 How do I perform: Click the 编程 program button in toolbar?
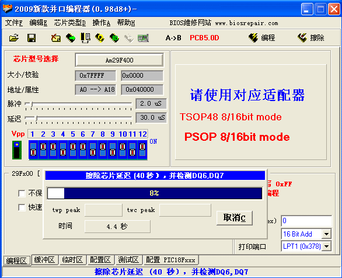[261, 38]
